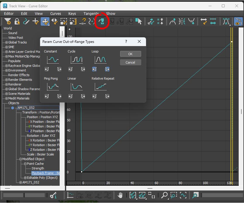Expand the Editable Poly (Object) node

click(x=25, y=178)
